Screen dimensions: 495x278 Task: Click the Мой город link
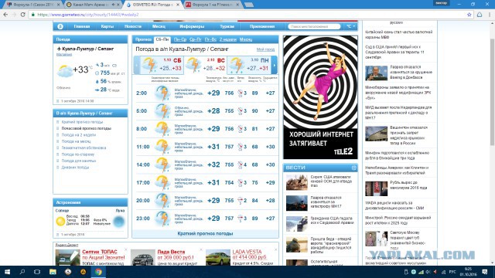[265, 49]
